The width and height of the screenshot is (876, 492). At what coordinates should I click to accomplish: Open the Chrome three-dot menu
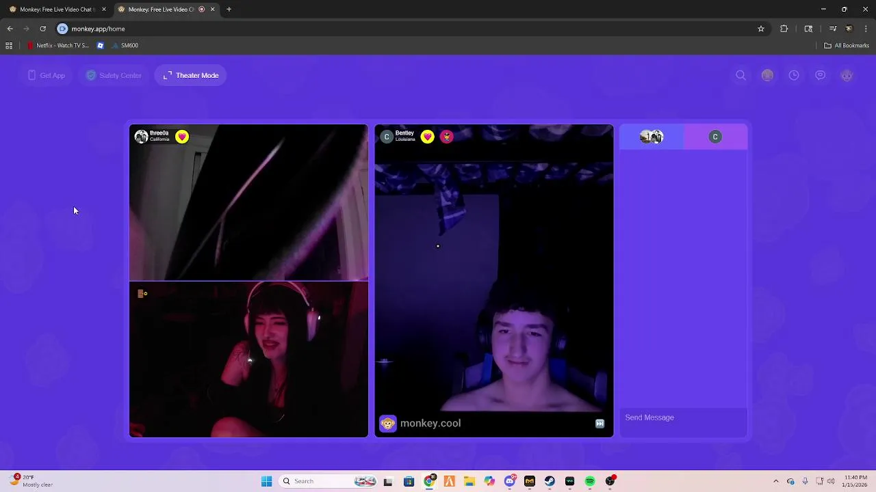pos(866,29)
